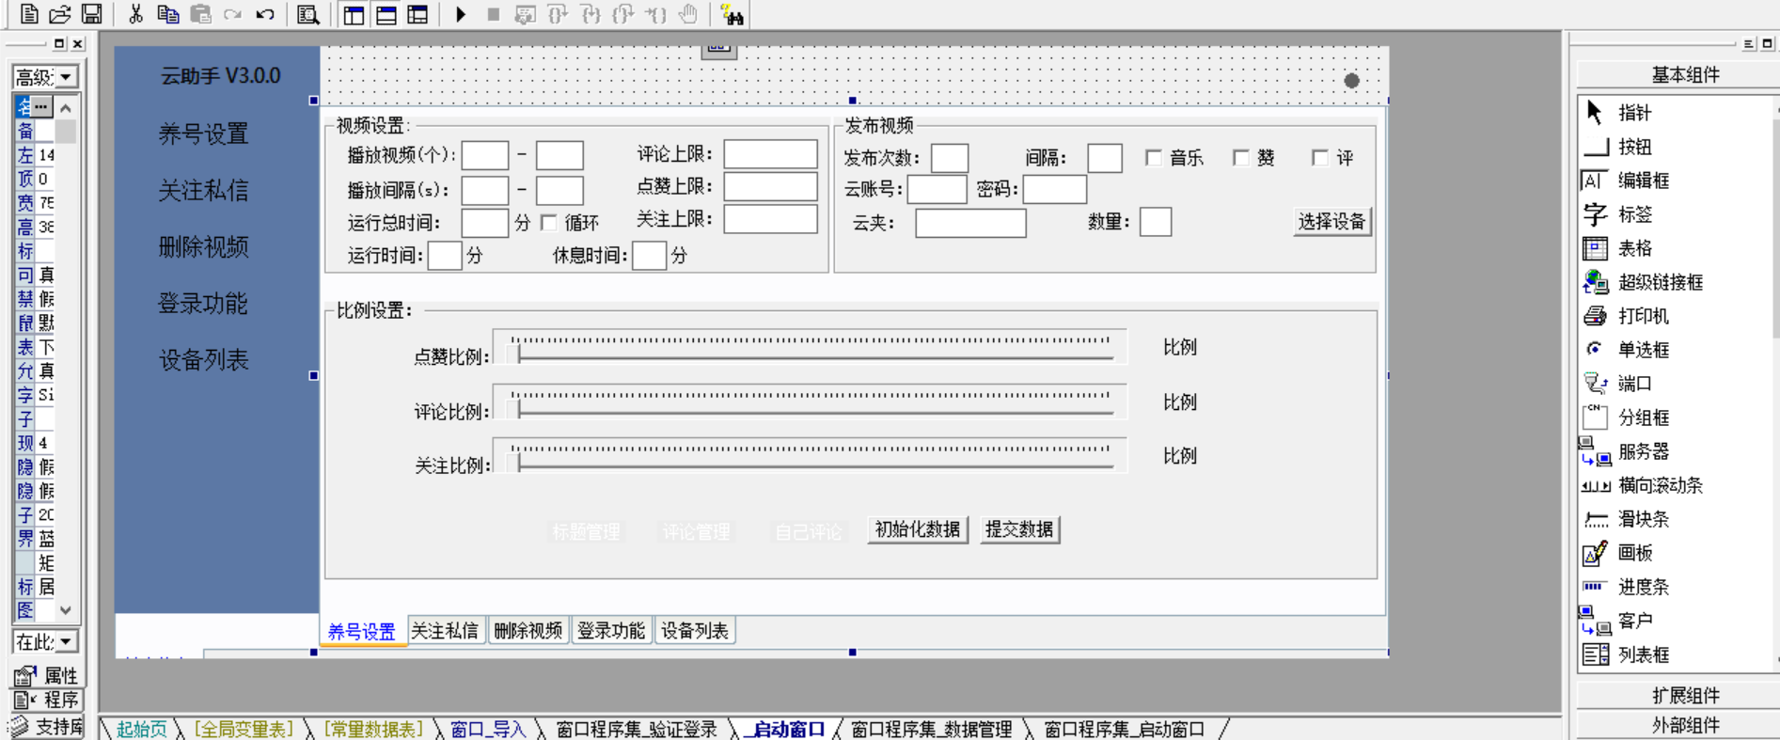Open the 常量数据表 document tab

(x=373, y=729)
